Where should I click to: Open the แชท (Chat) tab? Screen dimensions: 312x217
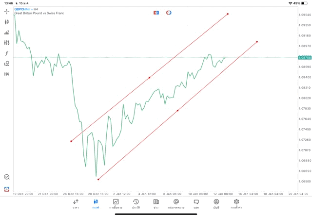click(x=196, y=204)
